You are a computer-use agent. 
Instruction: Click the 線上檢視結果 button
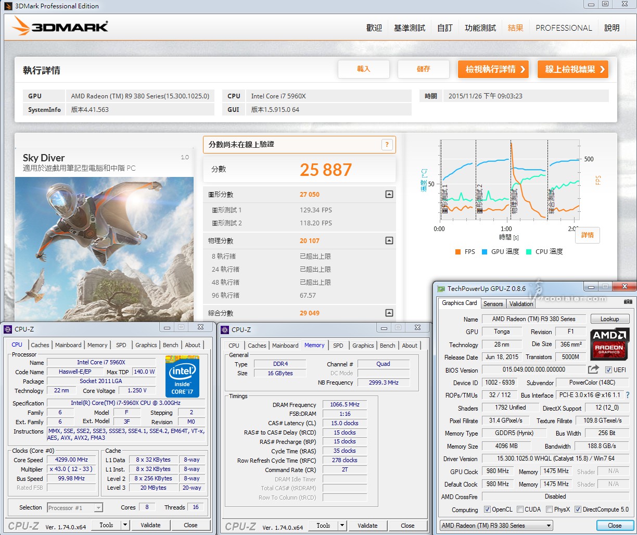(x=573, y=69)
